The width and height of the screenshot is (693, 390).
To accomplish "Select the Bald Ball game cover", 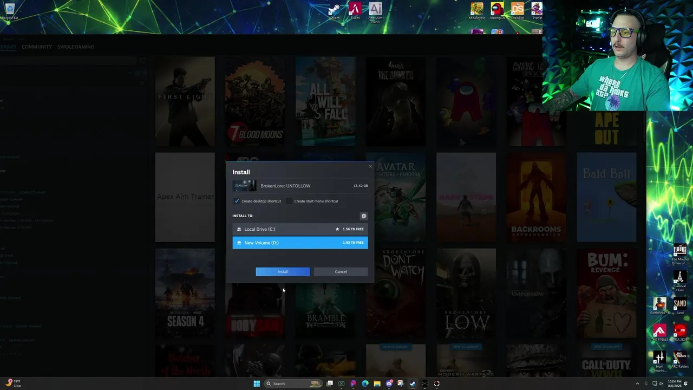I will tap(606, 197).
